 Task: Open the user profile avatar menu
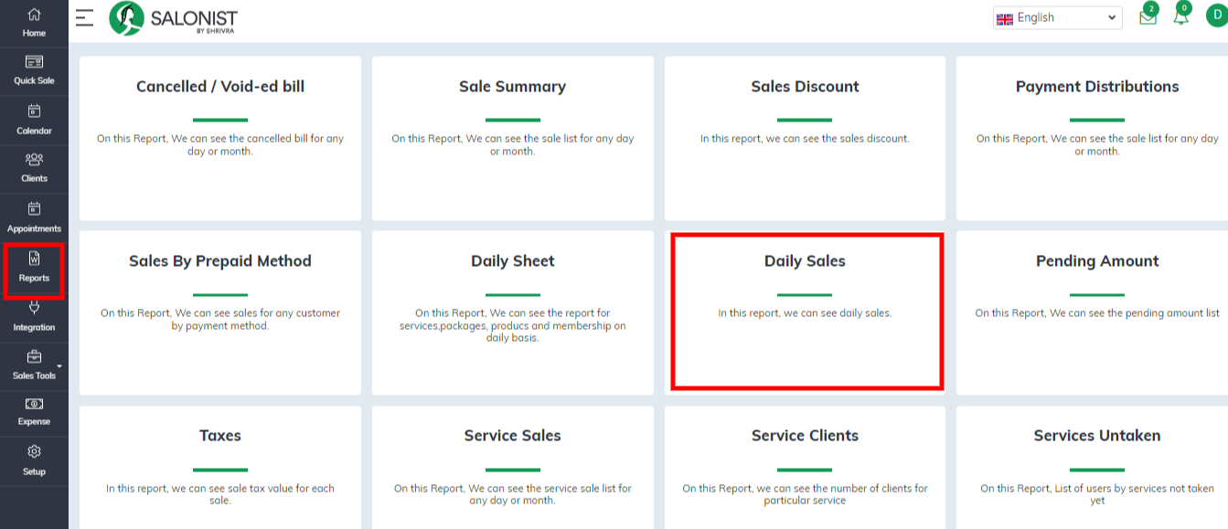(1216, 17)
